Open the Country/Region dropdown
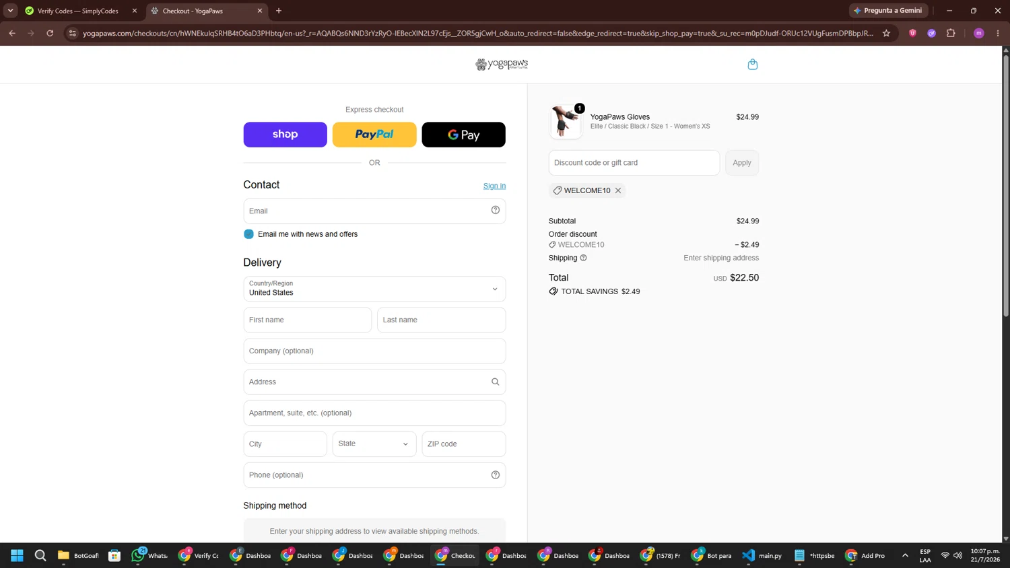This screenshot has height=568, width=1010. [x=374, y=289]
